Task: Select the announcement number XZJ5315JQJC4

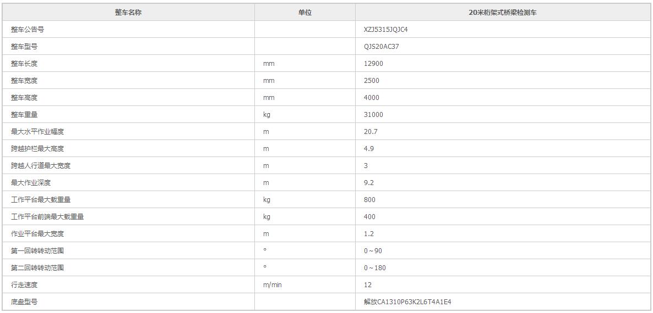Action: (386, 30)
